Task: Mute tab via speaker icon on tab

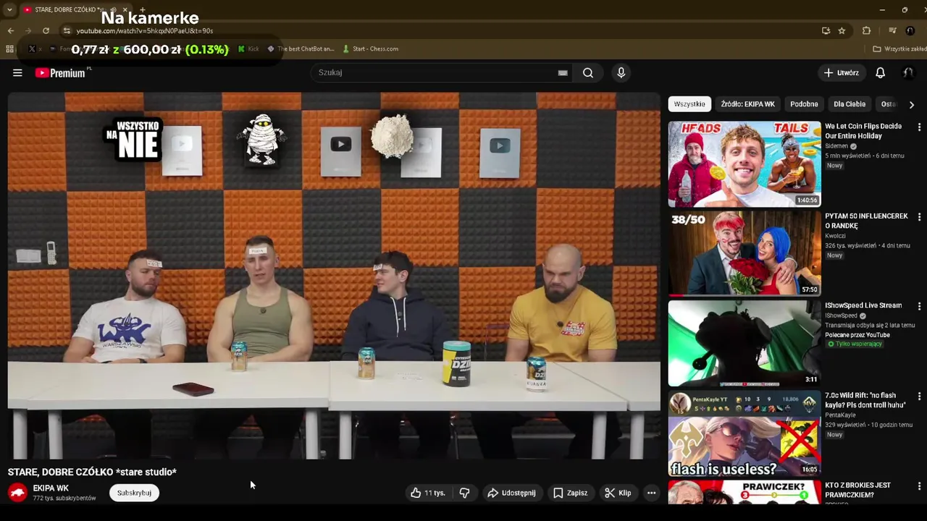Action: click(113, 9)
